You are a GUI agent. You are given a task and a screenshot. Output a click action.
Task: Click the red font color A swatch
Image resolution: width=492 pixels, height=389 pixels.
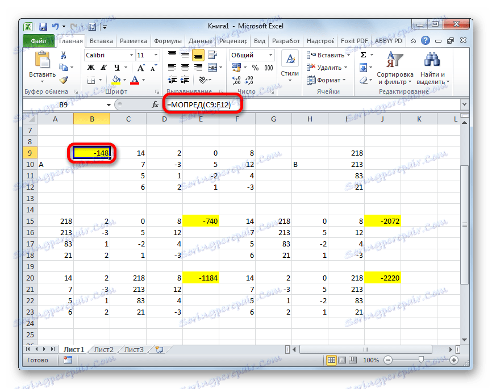(135, 80)
